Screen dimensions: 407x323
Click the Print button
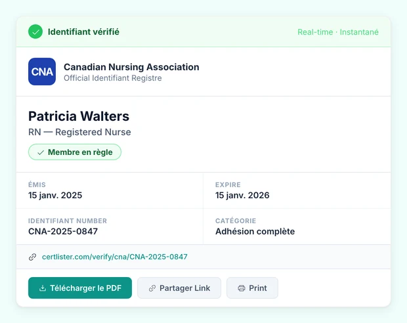tap(252, 288)
